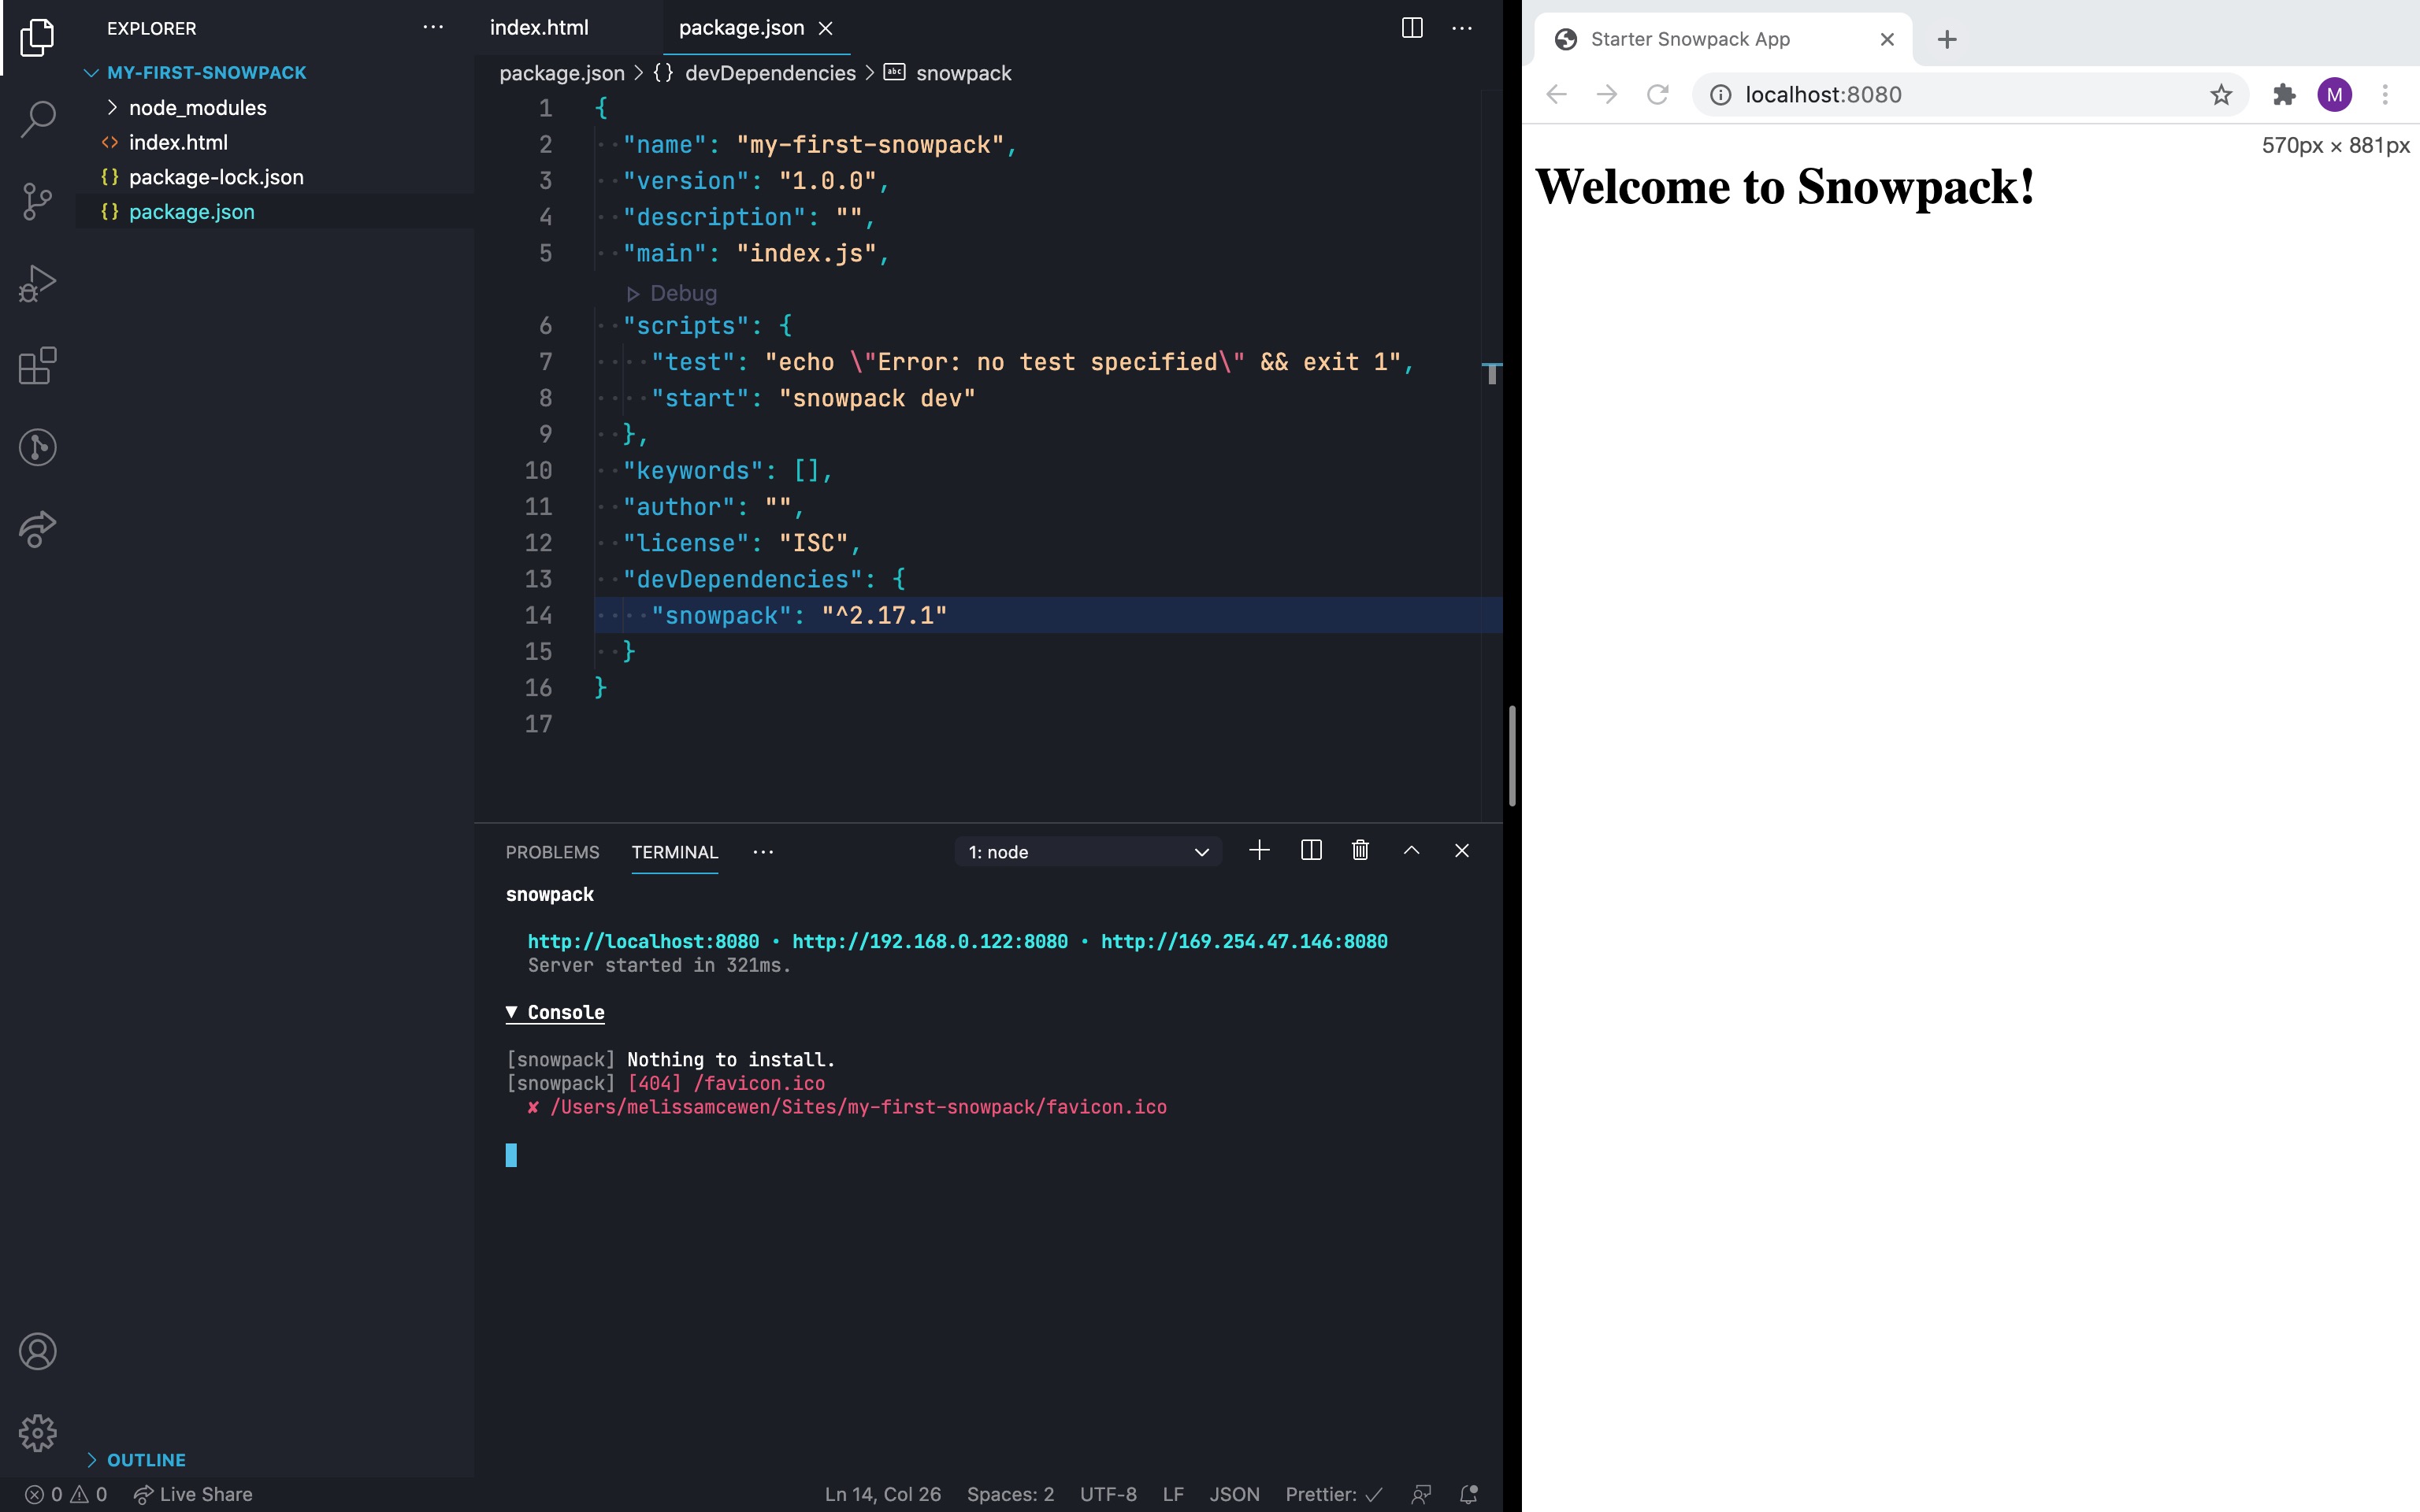2420x1512 pixels.
Task: Select the Live Share icon in the sidebar
Action: 37,529
